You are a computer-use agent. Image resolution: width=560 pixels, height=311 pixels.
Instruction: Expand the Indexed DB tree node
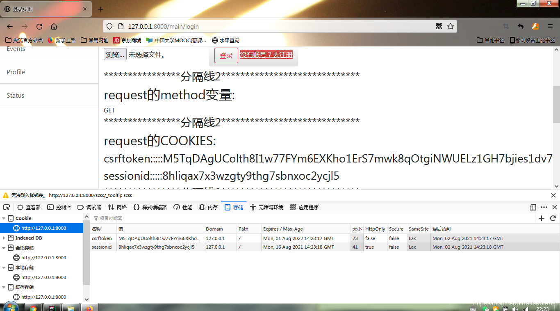[4, 238]
